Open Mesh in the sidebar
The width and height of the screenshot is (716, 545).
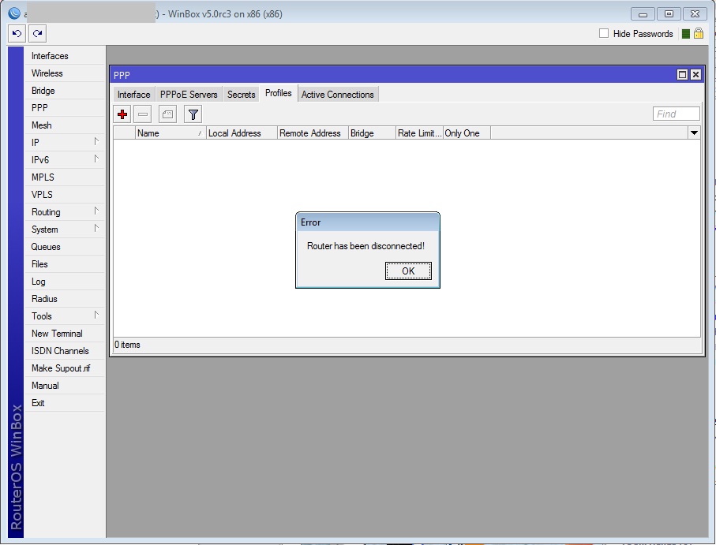tap(65, 125)
